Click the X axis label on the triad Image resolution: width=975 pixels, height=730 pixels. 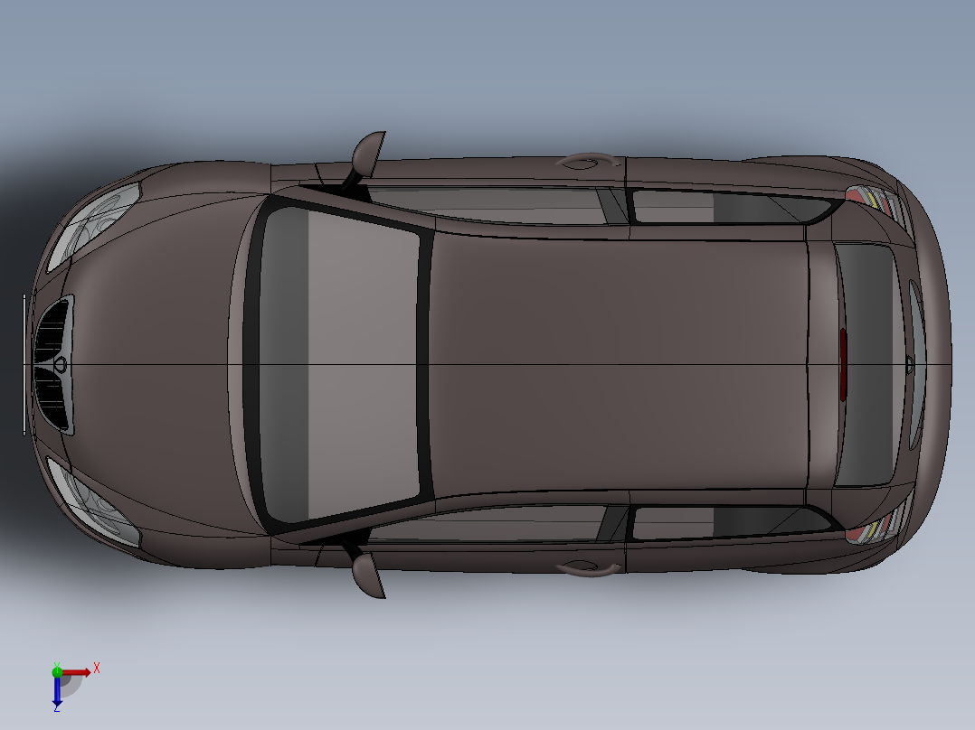click(x=98, y=669)
